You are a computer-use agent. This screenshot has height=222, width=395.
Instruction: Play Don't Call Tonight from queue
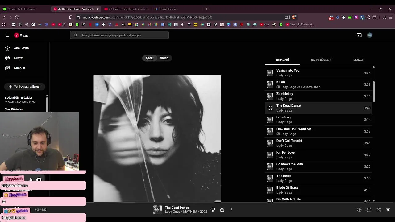pyautogui.click(x=318, y=143)
